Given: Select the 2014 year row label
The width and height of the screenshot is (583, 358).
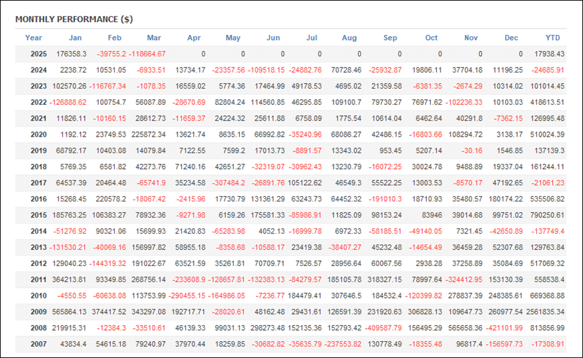Looking at the screenshot, I should point(39,231).
